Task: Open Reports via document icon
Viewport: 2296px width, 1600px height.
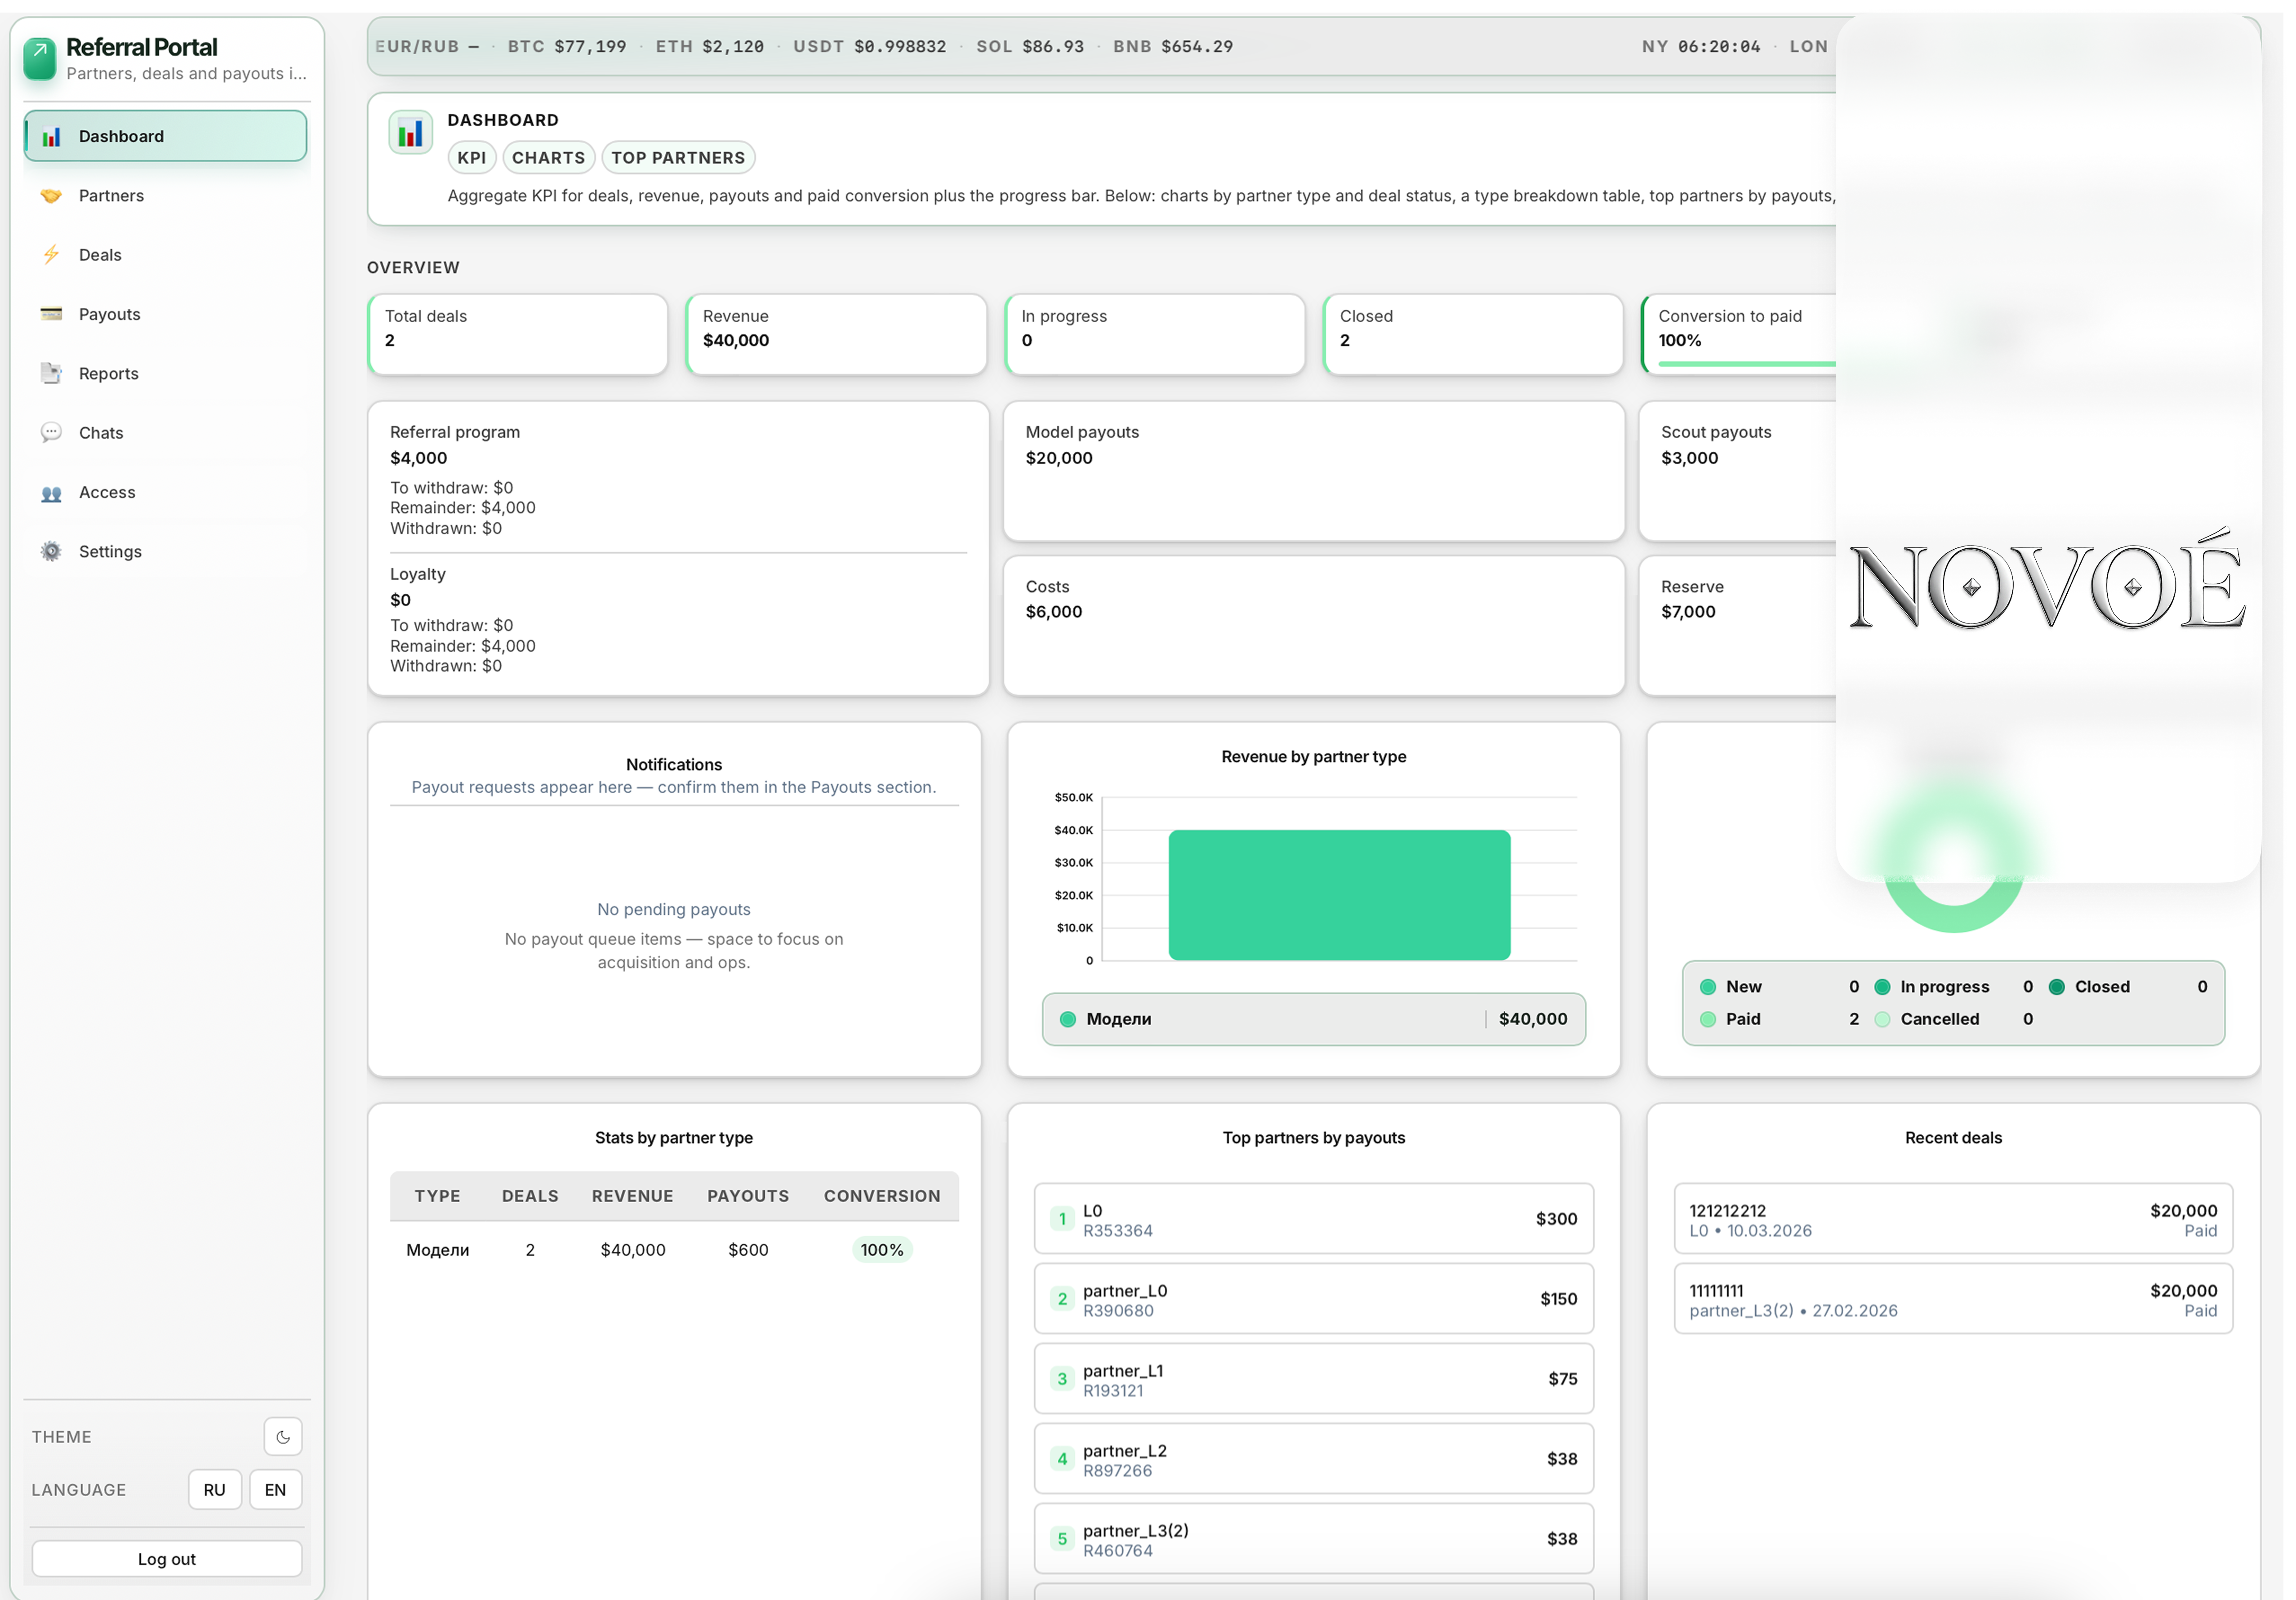Action: pos(51,374)
